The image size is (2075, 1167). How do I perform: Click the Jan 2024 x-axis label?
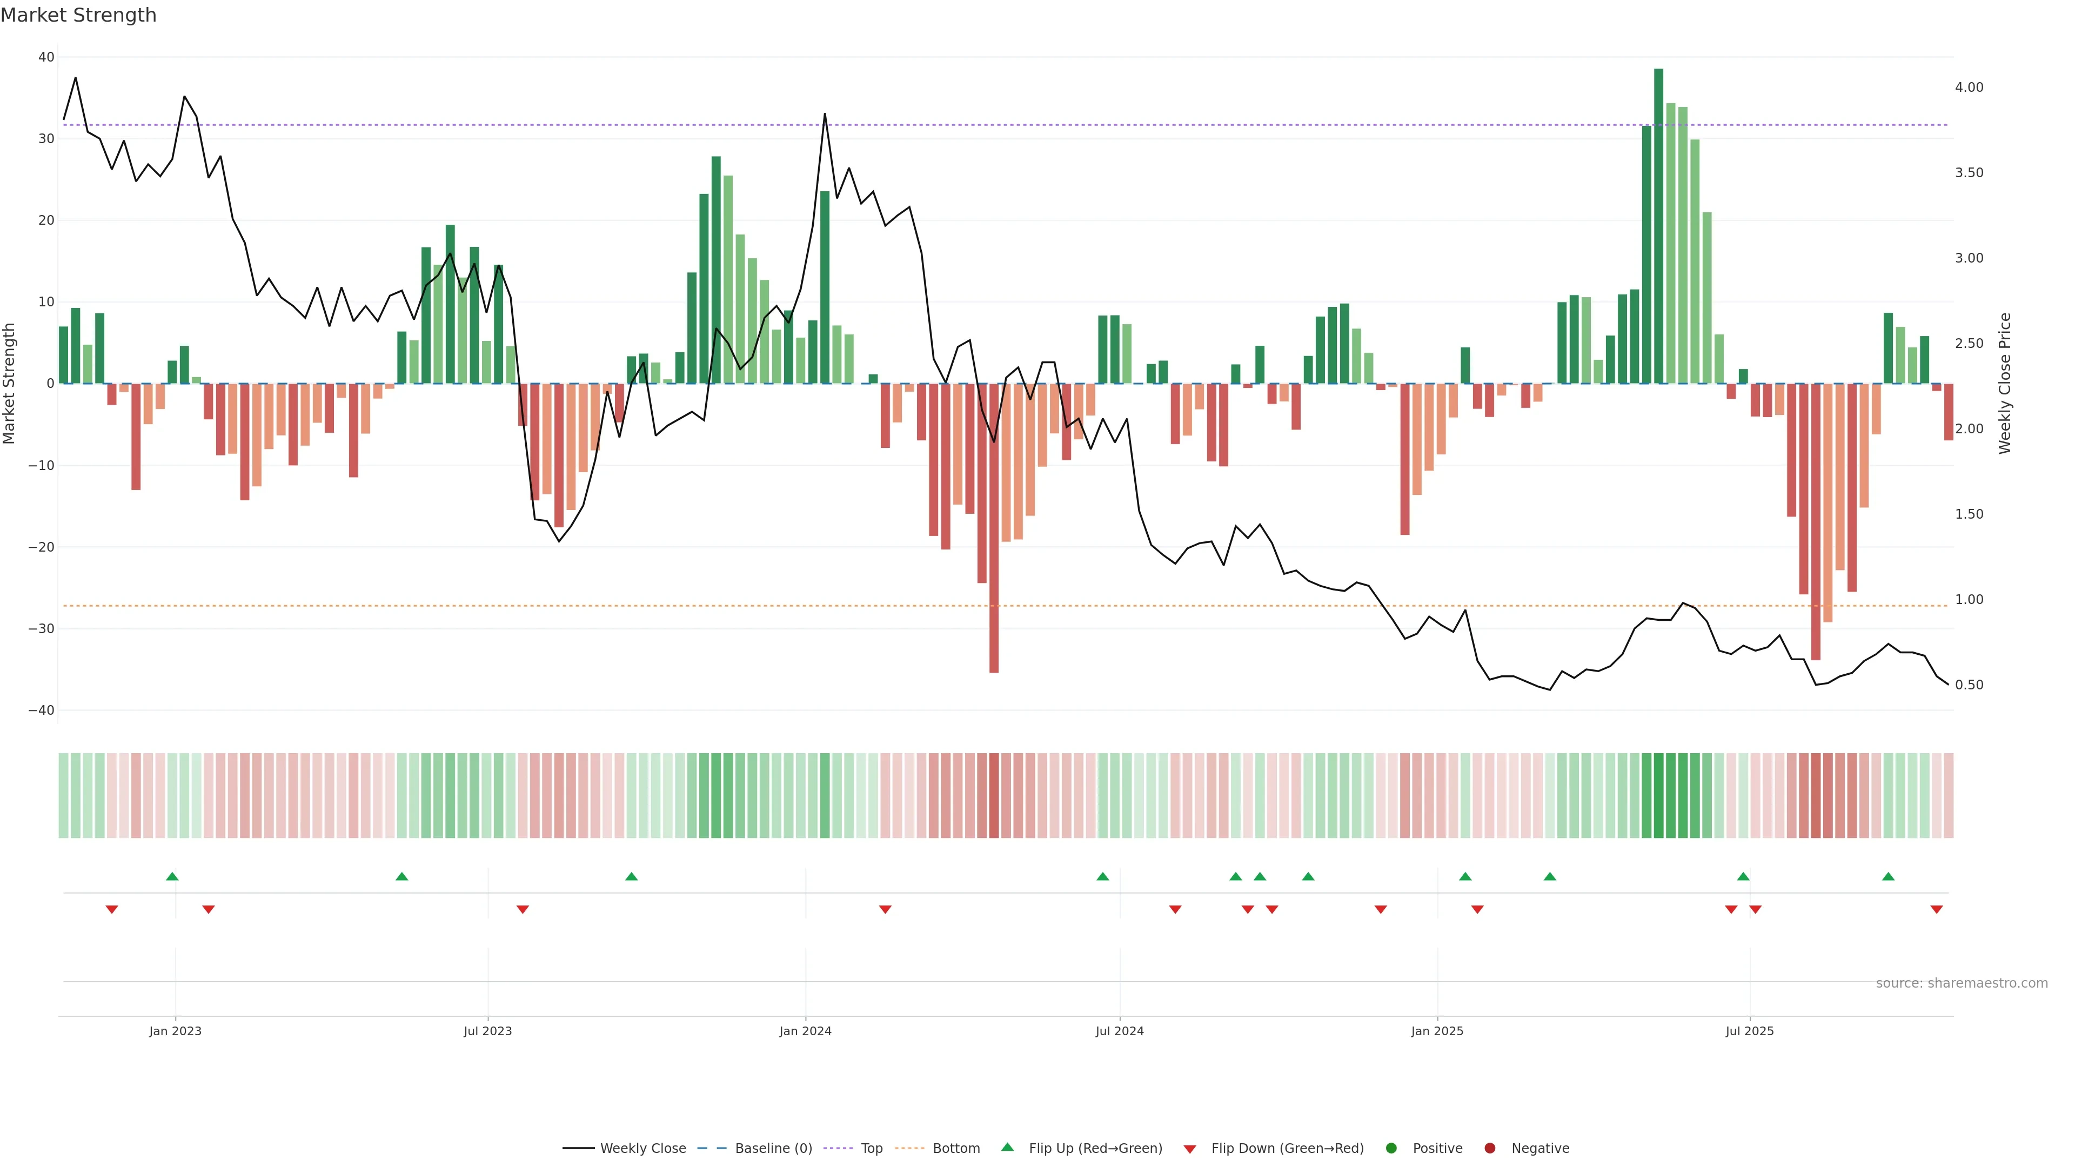806,1031
